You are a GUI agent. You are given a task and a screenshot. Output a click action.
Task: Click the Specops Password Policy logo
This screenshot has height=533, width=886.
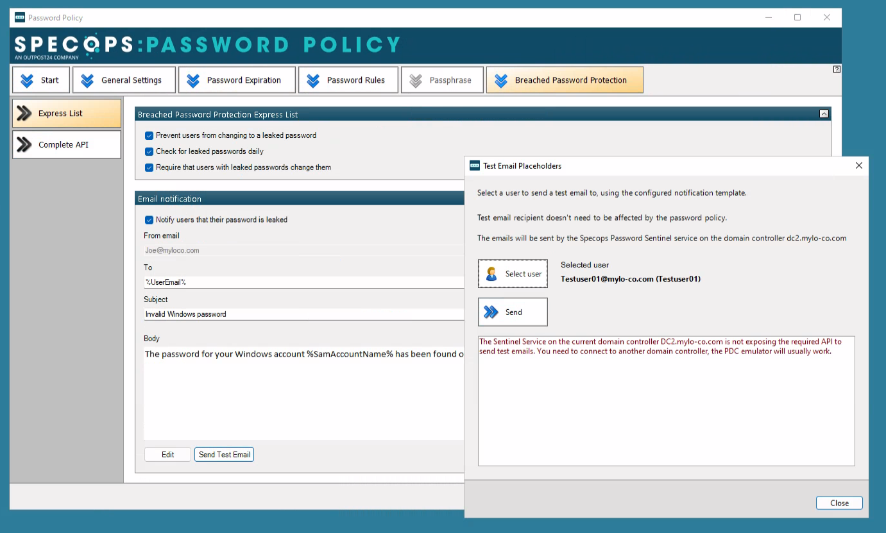(x=207, y=45)
